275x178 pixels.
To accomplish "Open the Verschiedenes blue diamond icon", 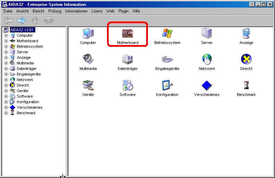I will pyautogui.click(x=207, y=86).
